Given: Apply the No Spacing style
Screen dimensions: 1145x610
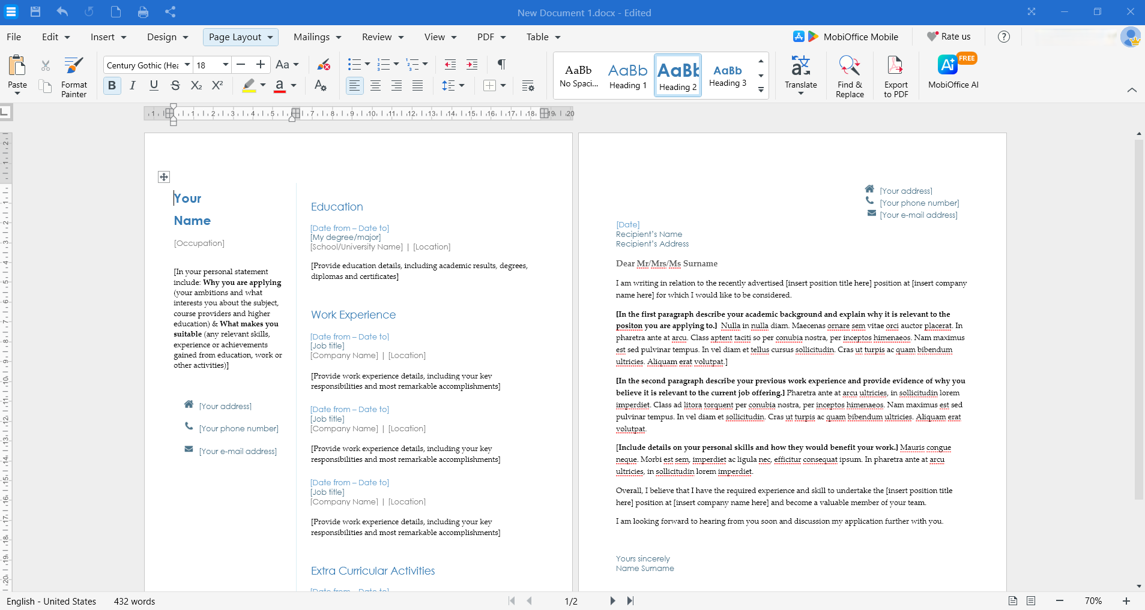Looking at the screenshot, I should click(x=579, y=76).
